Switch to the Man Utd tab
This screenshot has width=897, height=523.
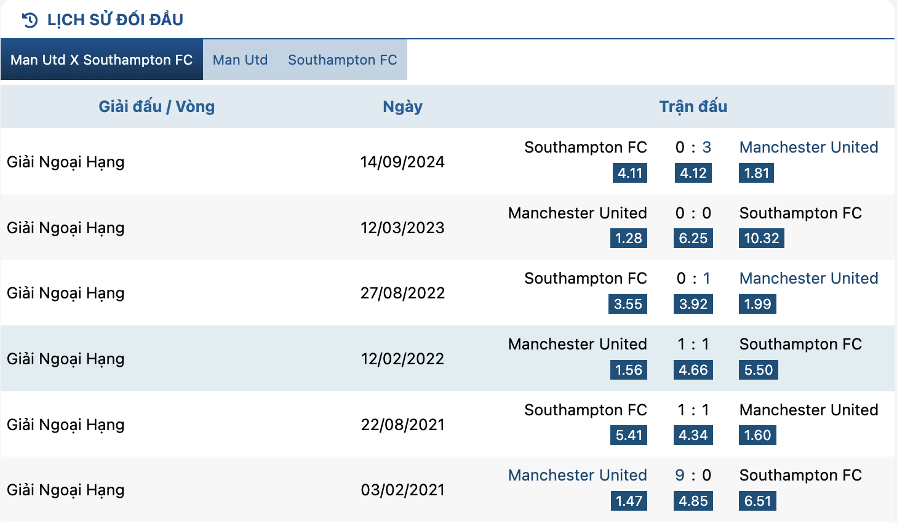point(241,60)
